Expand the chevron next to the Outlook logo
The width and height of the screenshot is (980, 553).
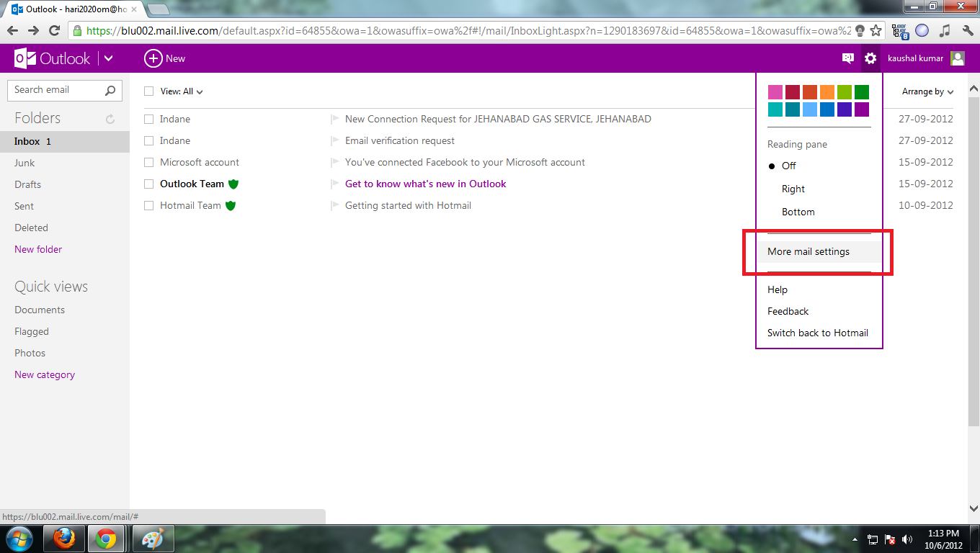[109, 58]
